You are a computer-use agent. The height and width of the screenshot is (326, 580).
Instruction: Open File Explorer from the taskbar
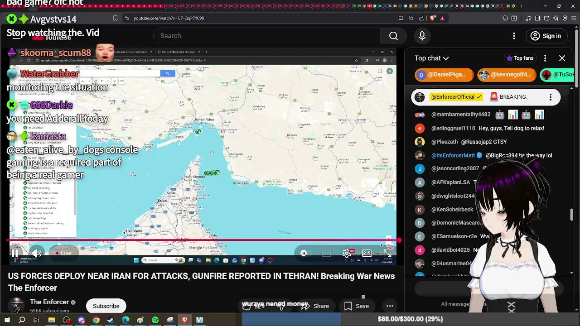pos(52,320)
